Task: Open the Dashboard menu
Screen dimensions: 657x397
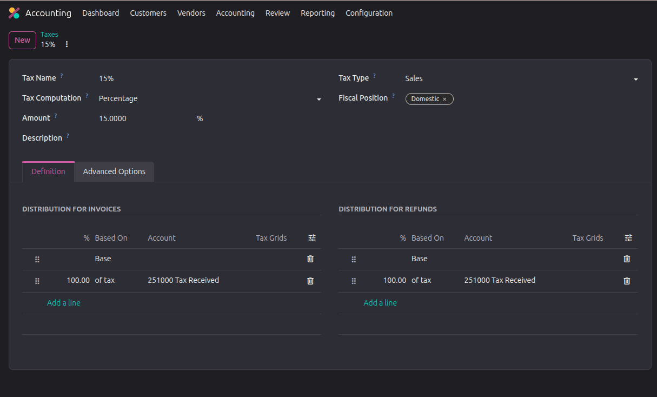Action: click(x=101, y=13)
